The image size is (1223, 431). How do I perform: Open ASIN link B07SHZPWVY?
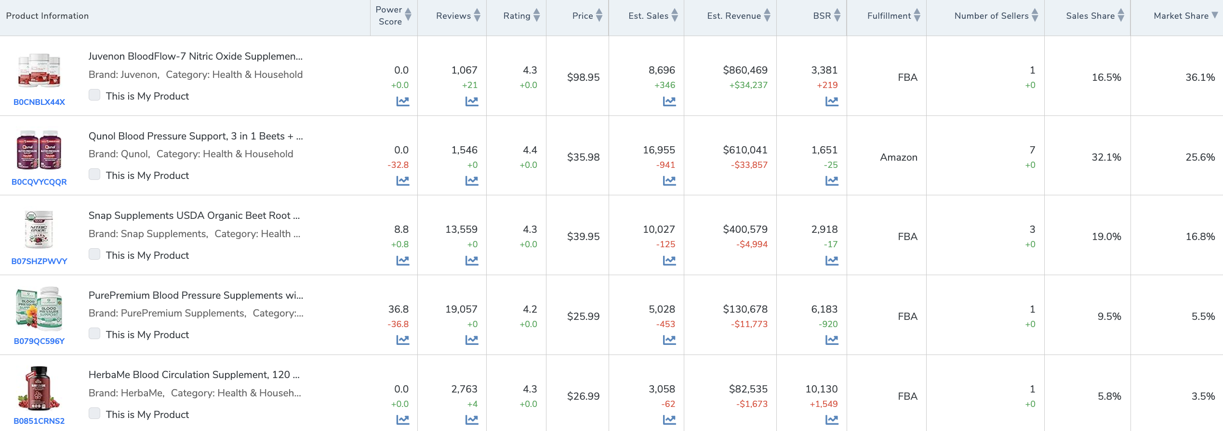pyautogui.click(x=39, y=261)
